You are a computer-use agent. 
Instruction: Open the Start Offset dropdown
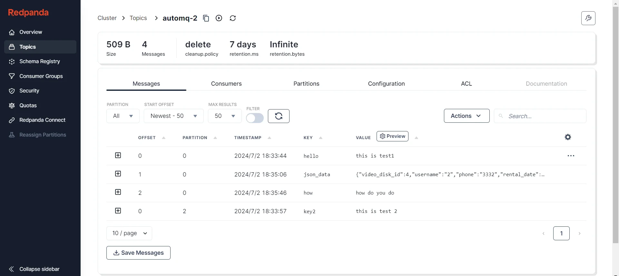click(x=174, y=116)
